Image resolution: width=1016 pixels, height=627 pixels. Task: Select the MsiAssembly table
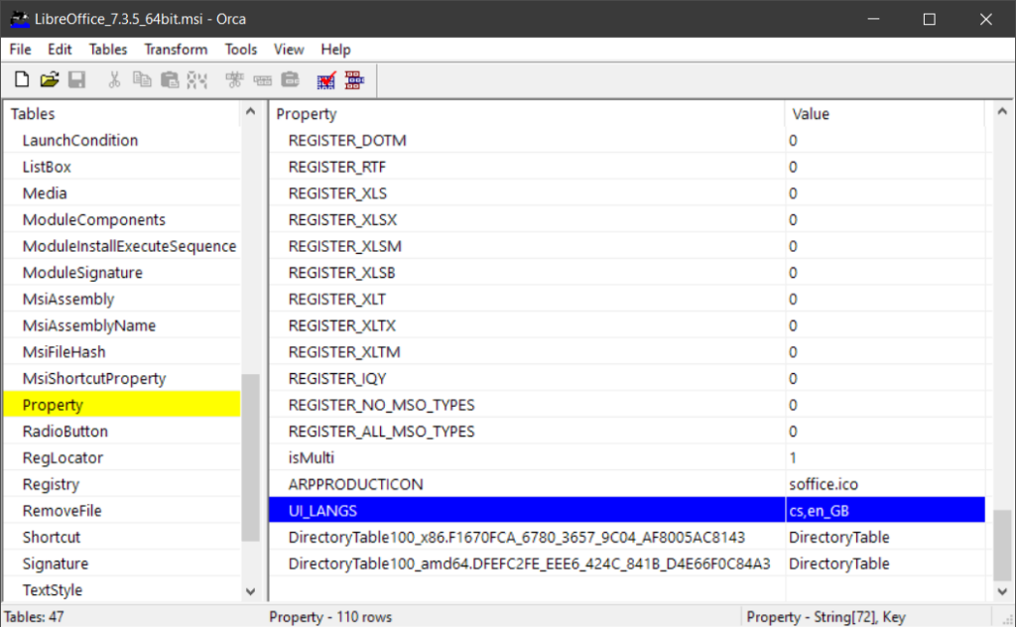point(122,300)
